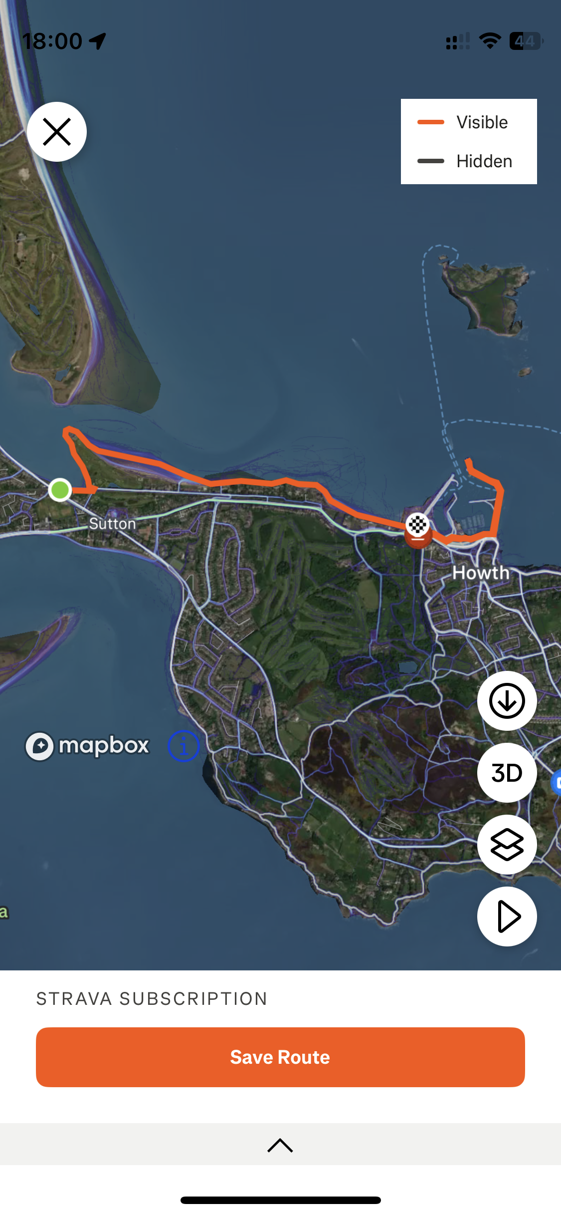Save Route with the orange button
The image size is (561, 1216).
coord(280,1057)
